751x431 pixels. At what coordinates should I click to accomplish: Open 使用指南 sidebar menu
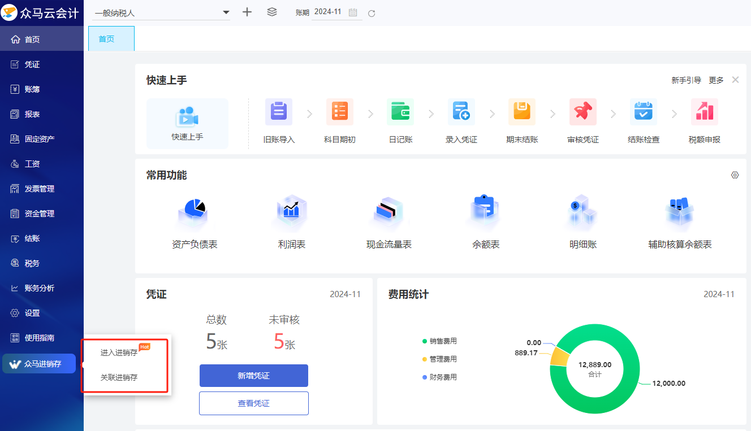tap(42, 338)
